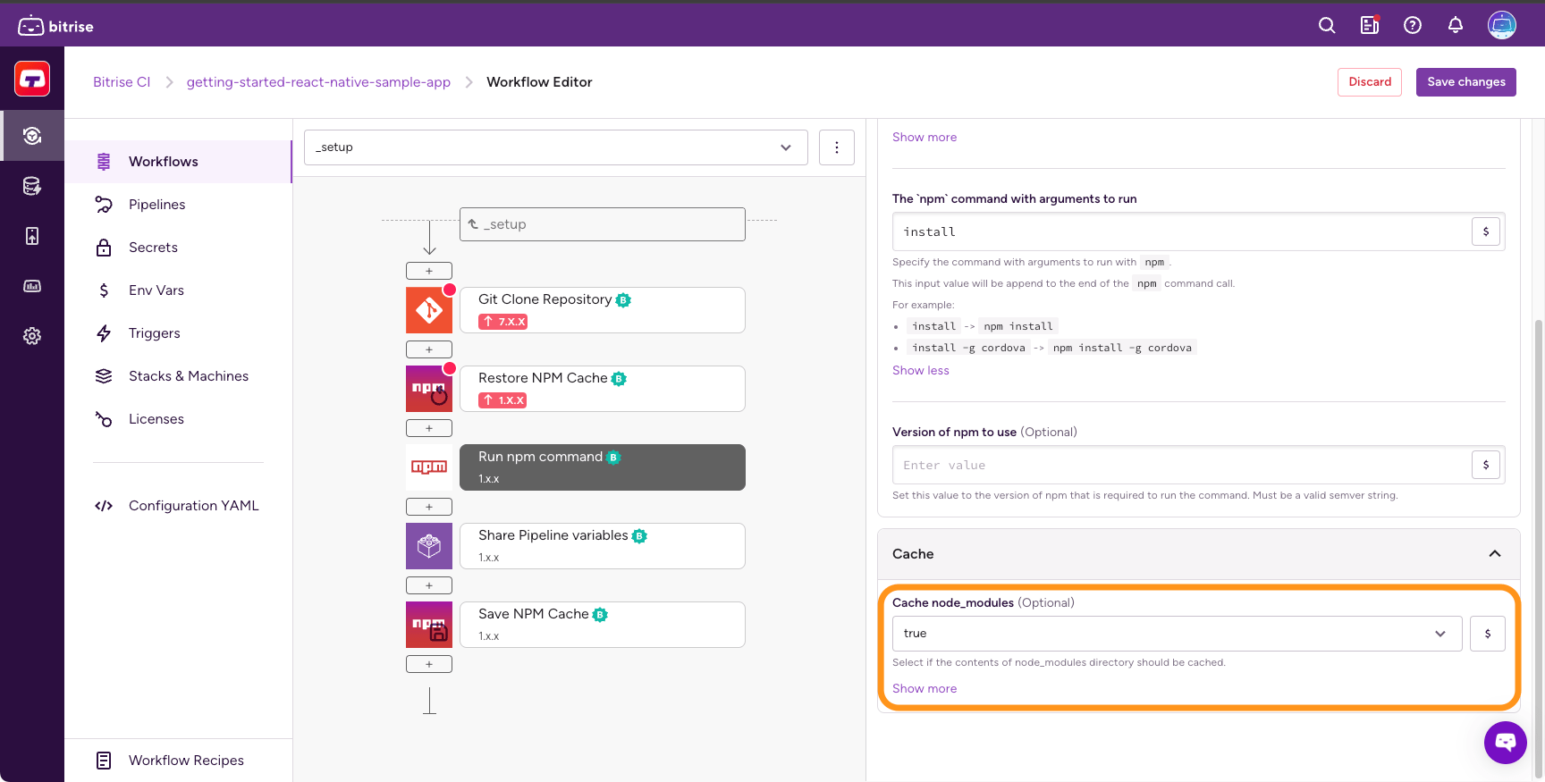Open the notifications bell icon
The image size is (1545, 782).
click(1456, 25)
